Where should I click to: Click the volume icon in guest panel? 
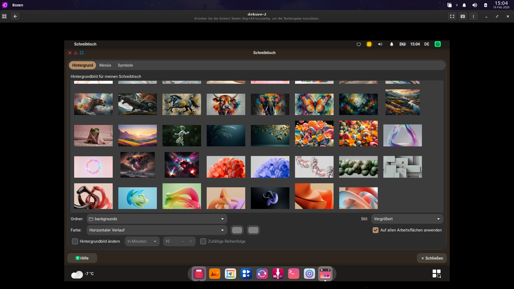(x=380, y=44)
